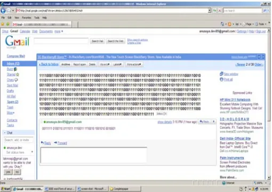The width and height of the screenshot is (272, 192).
Task: Click the browser Forward arrow button
Action: click(x=9, y=11)
